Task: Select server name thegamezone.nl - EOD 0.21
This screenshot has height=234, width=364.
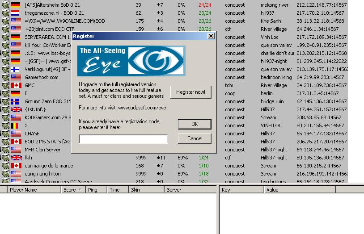Action: click(54, 13)
